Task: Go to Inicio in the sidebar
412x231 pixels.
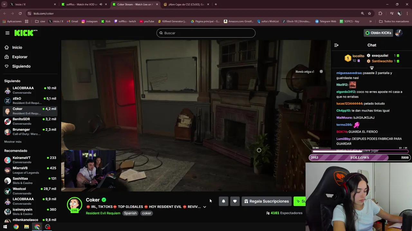Action: click(17, 47)
